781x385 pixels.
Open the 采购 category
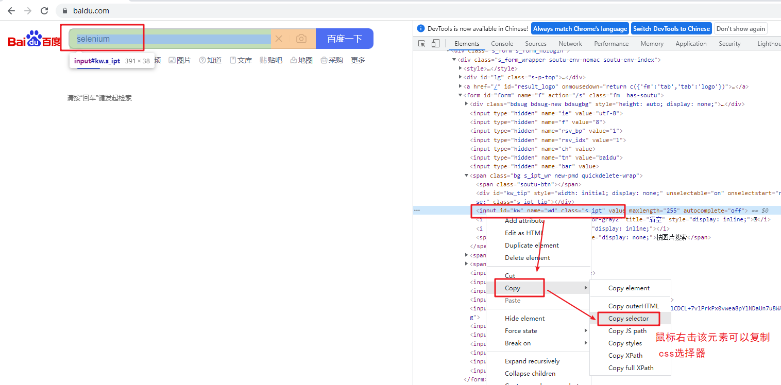coord(332,60)
